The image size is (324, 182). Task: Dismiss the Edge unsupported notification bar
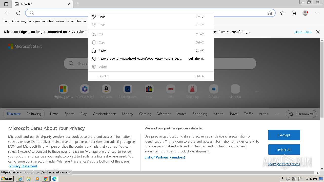318,32
